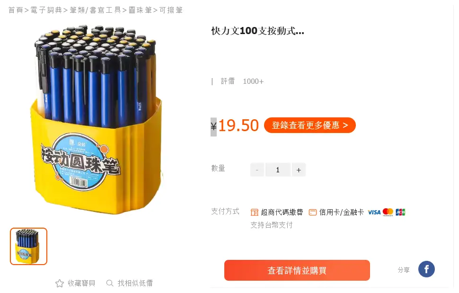
Task: Click the JCB logo
Action: [400, 212]
